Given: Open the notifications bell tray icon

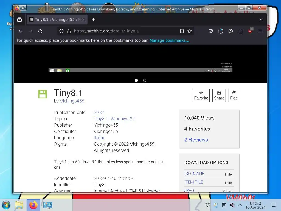Looking at the screenshot, I should [208, 205].
